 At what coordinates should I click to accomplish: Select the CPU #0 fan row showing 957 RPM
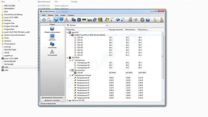(x=114, y=73)
